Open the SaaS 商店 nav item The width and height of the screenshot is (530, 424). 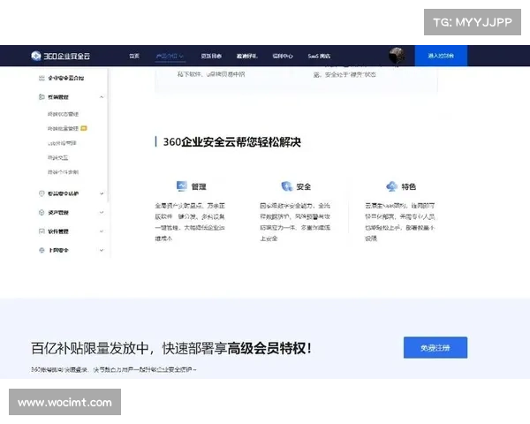[x=319, y=56]
